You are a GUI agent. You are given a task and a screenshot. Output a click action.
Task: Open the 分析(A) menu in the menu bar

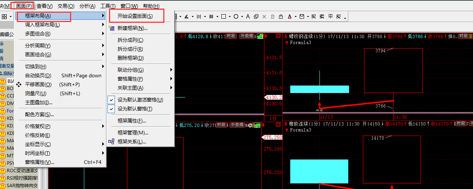87,6
